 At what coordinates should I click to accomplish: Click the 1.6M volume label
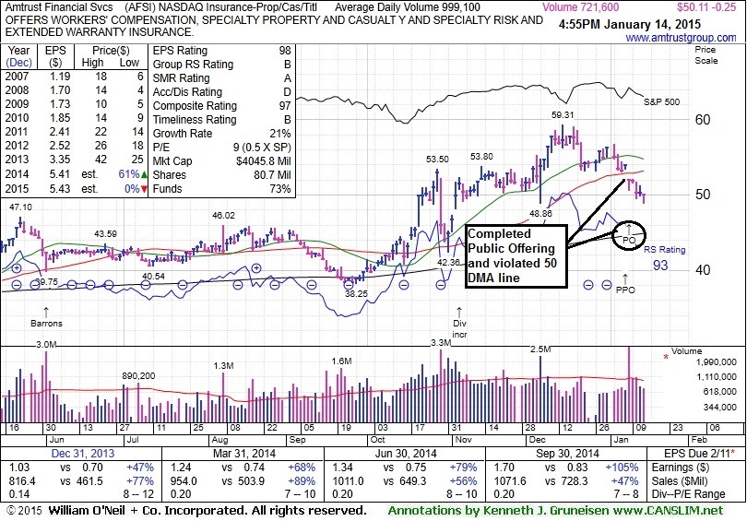point(341,361)
